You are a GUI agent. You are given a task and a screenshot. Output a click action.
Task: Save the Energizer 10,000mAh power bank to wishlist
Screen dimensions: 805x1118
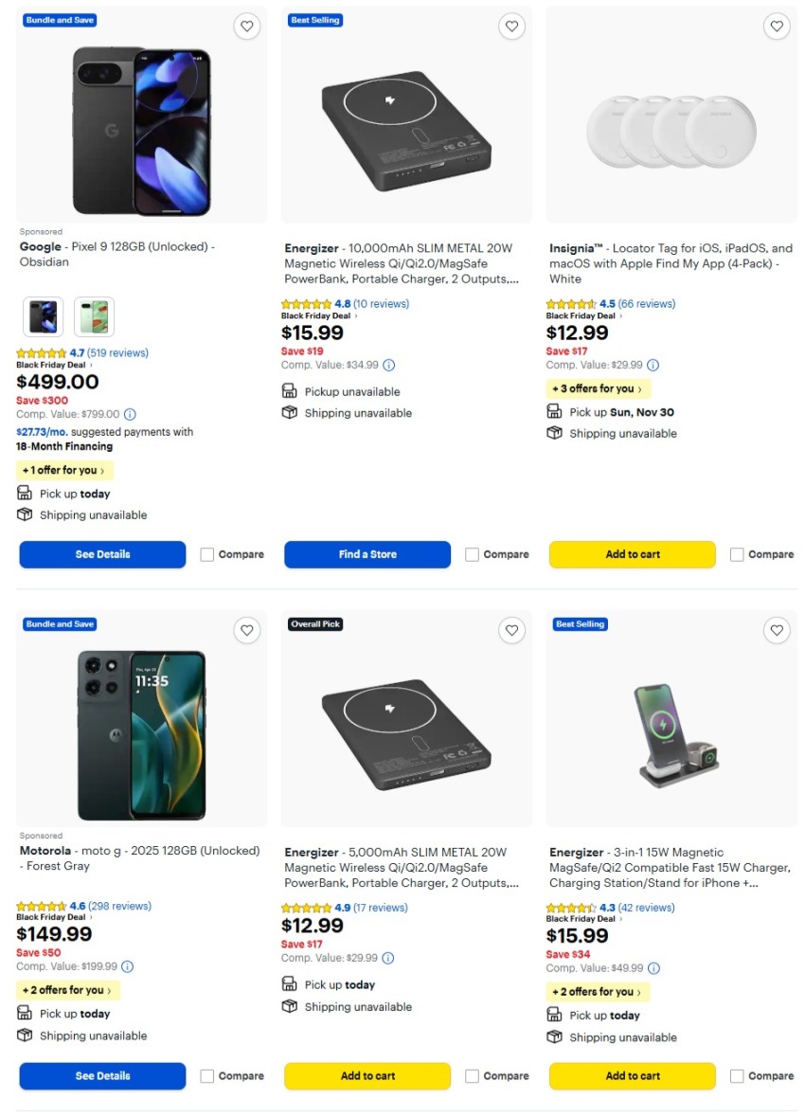(512, 27)
